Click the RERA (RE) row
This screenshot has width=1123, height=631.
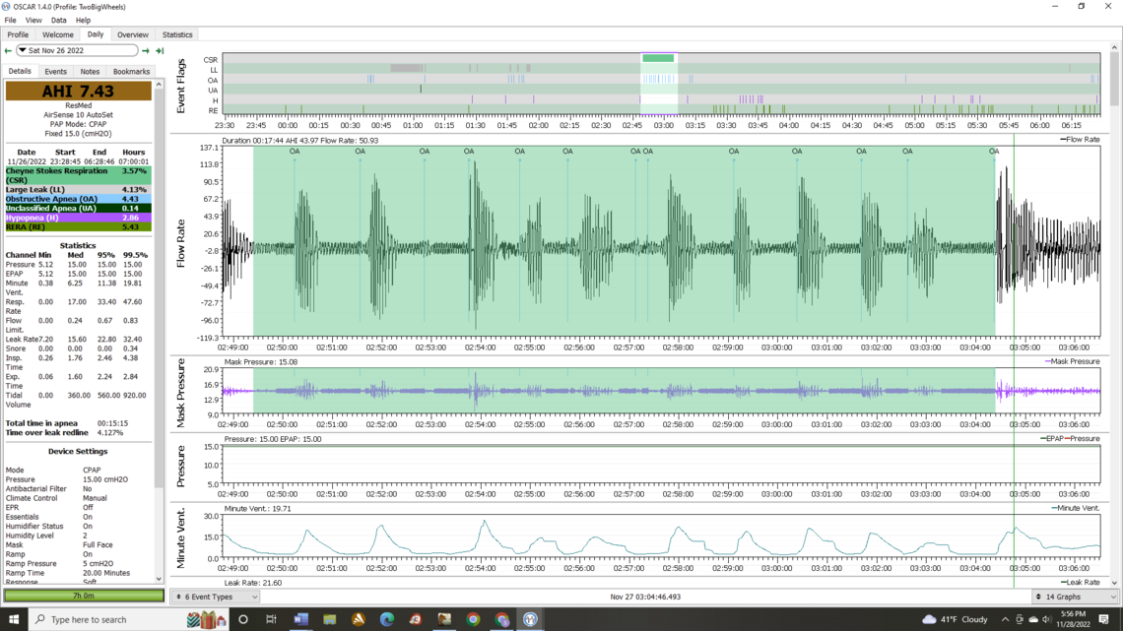pos(78,226)
